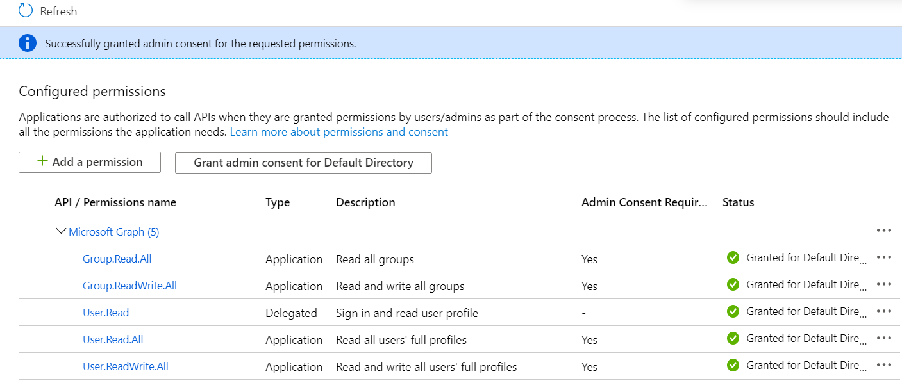Collapse the Microsoft Graph permissions group

(62, 232)
